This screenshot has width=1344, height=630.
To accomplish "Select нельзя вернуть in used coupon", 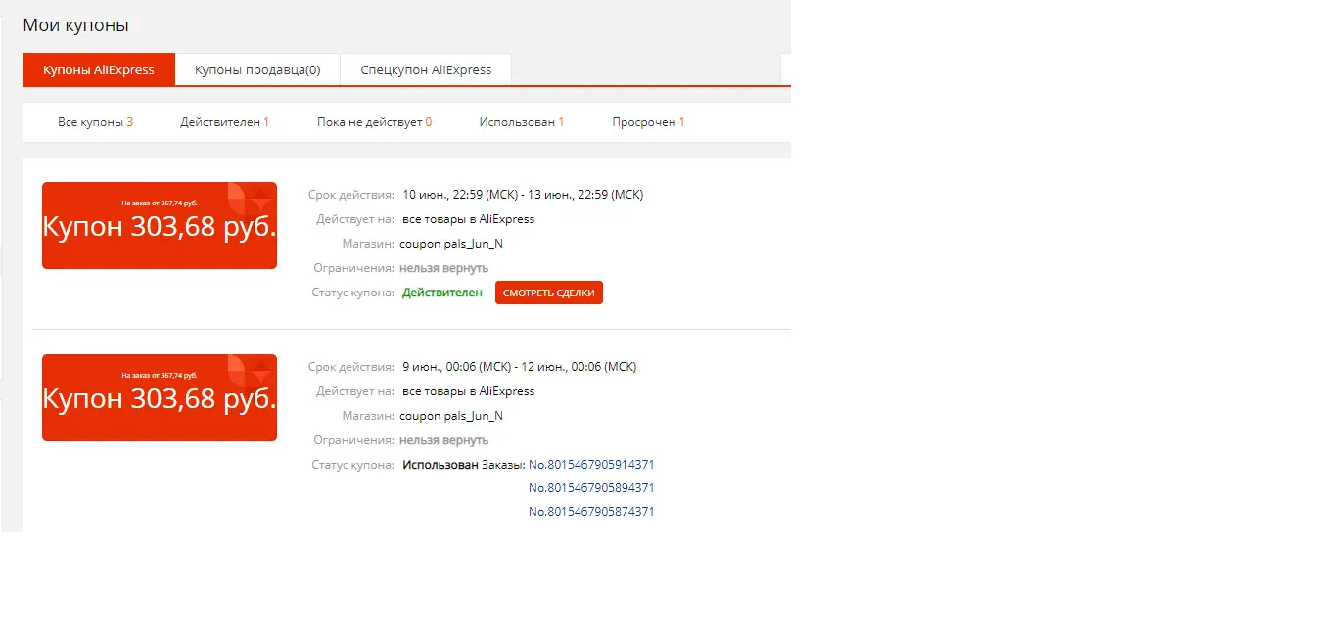I will [x=443, y=439].
